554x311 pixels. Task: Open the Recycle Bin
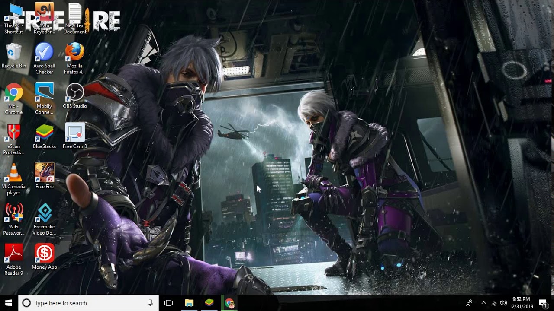pyautogui.click(x=14, y=56)
